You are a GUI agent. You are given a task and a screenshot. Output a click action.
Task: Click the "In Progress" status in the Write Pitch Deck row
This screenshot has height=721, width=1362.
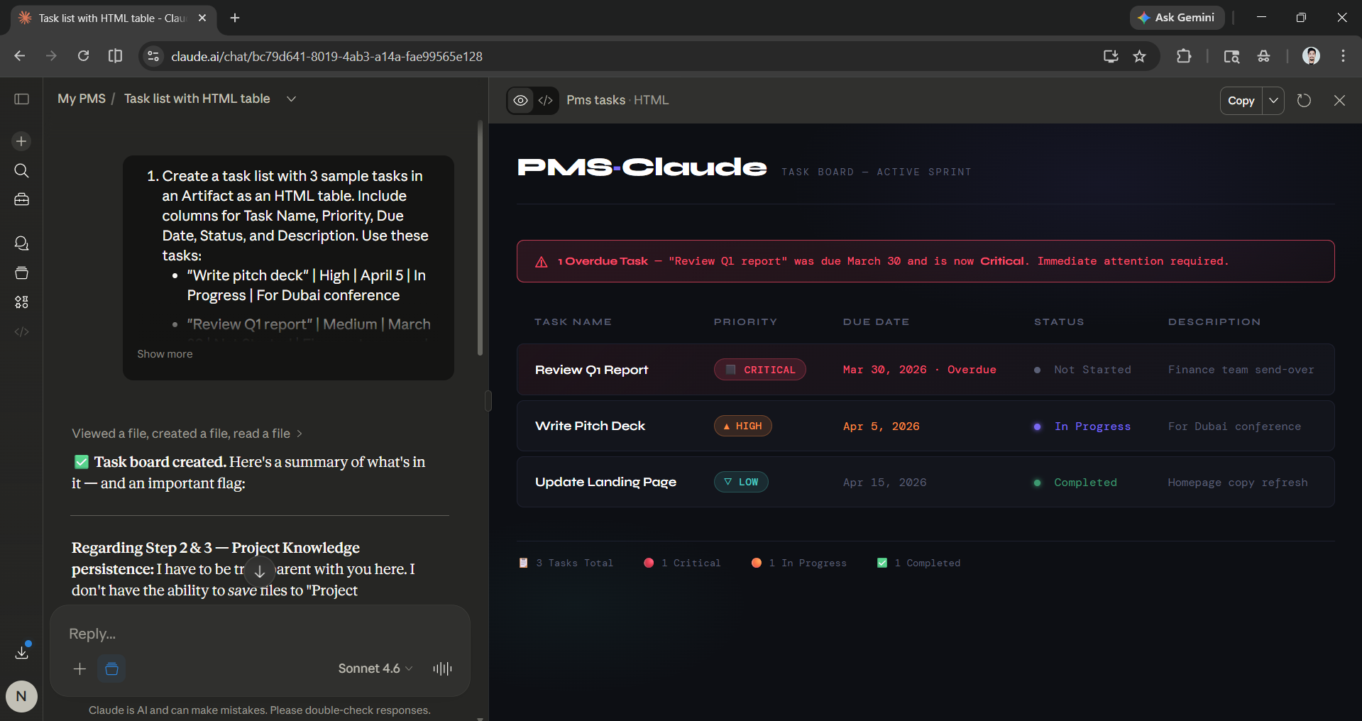[x=1092, y=426]
